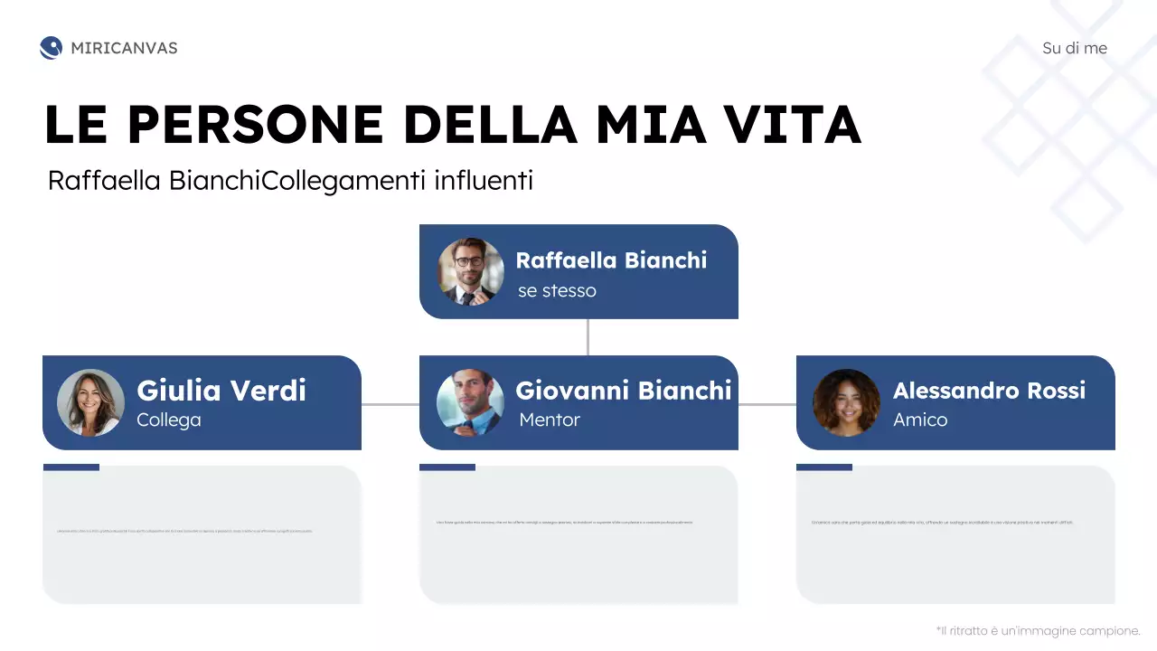Click the description text under Alessandro Rossi
1157x651 pixels.
943,523
